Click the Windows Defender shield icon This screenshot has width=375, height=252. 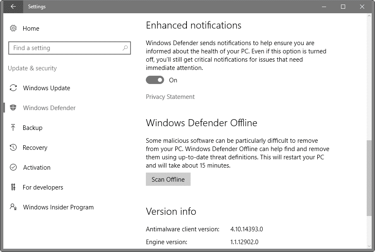pos(13,108)
